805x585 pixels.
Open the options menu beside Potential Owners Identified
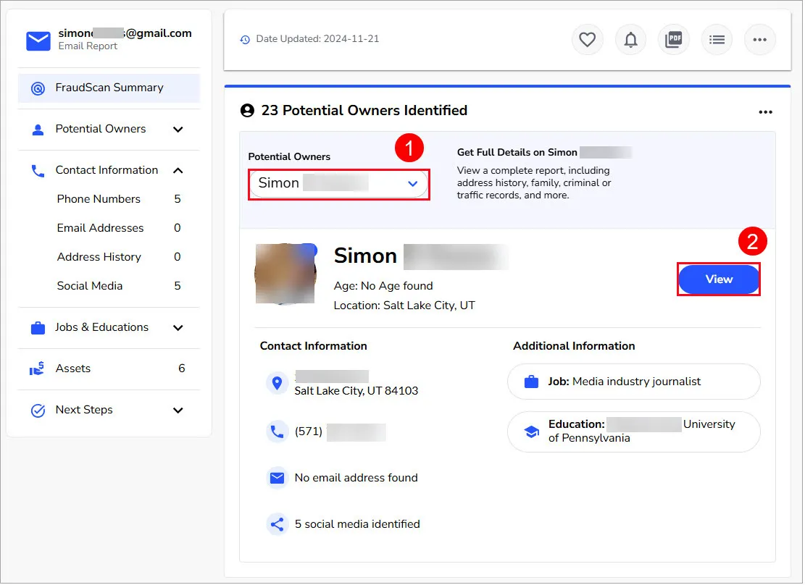[766, 112]
